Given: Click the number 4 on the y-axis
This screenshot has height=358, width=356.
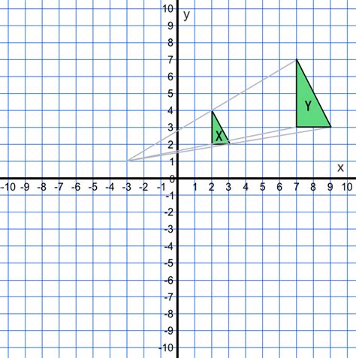Looking at the screenshot, I should (x=170, y=110).
